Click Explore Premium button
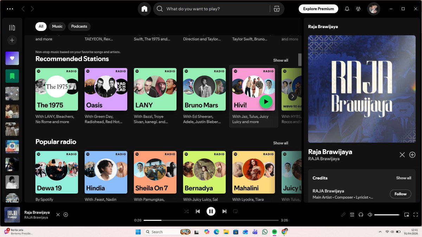This screenshot has width=422, height=237. (x=319, y=9)
